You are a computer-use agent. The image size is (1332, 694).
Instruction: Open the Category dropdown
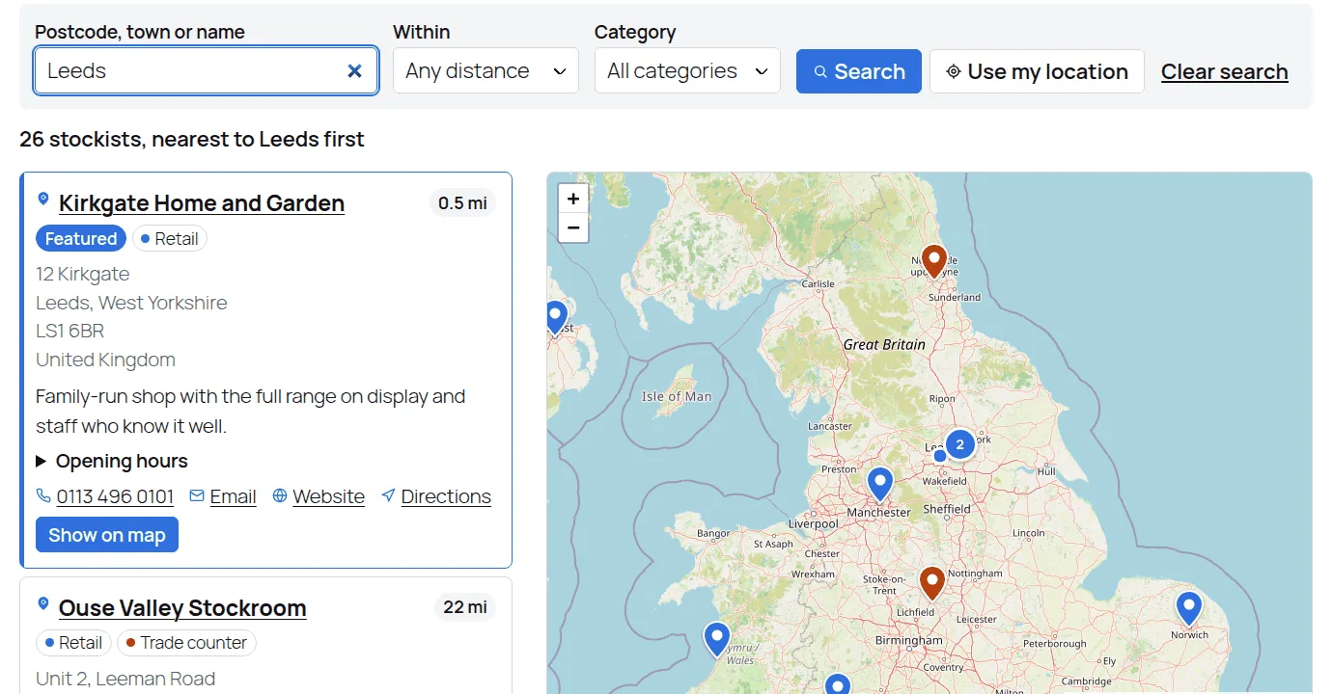687,71
